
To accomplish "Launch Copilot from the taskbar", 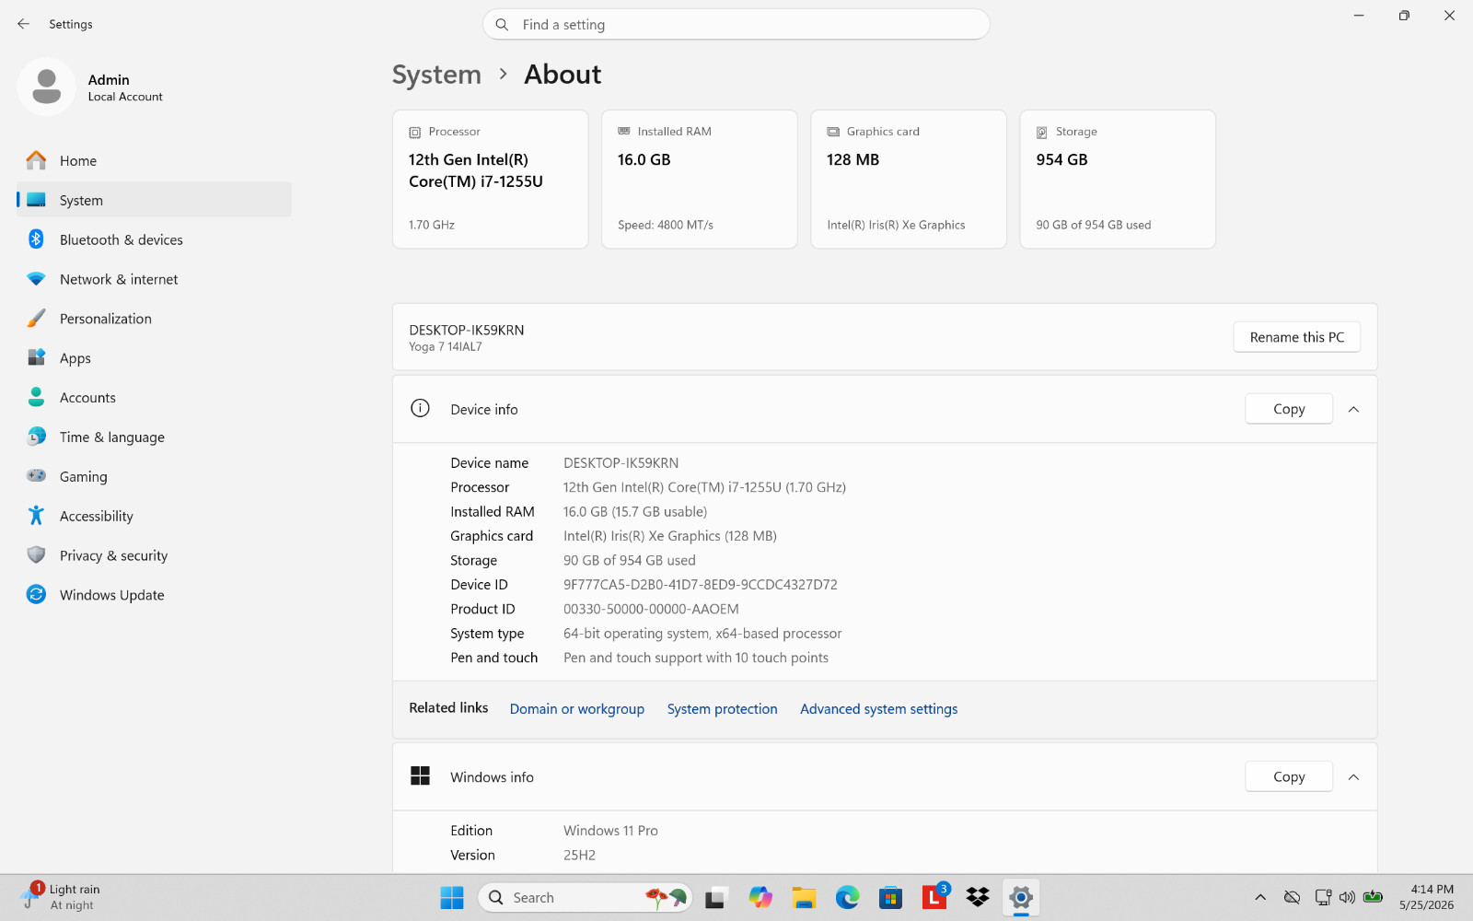I will pos(760,897).
